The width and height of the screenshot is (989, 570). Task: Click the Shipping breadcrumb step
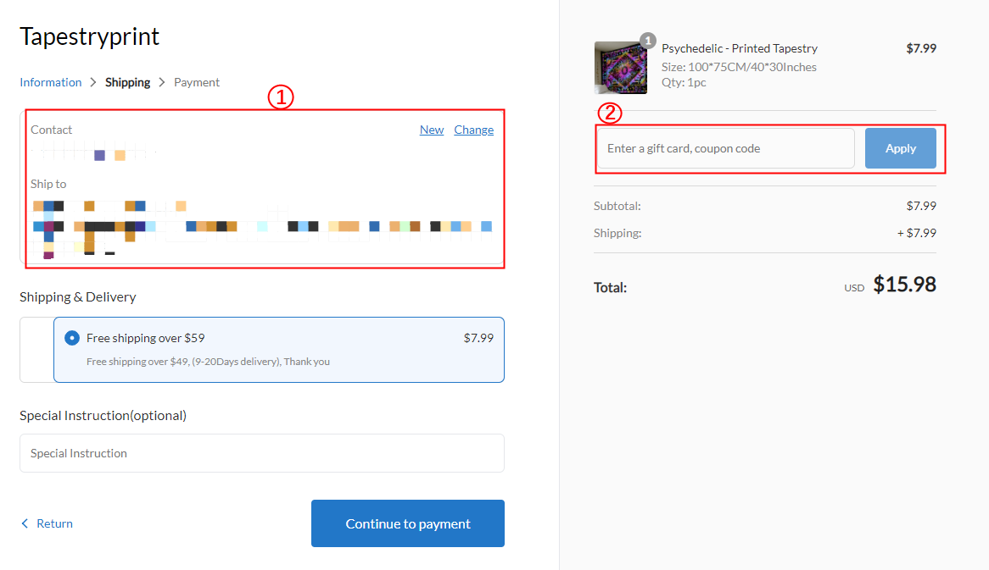127,82
